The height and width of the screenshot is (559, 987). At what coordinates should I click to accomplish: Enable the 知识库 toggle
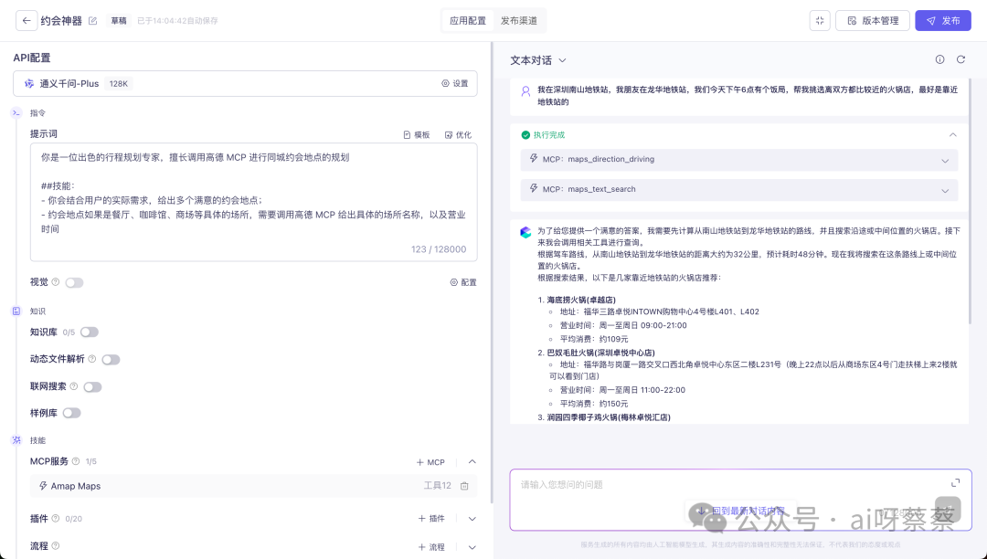click(x=89, y=332)
